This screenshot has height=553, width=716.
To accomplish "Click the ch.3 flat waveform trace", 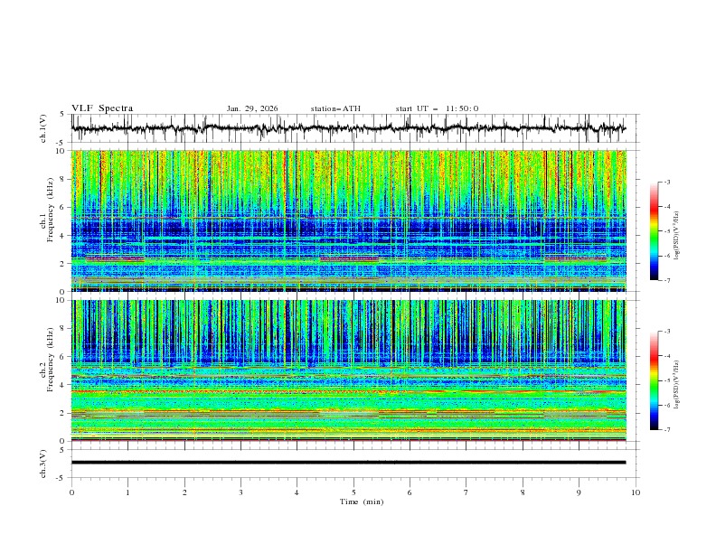I will (348, 463).
